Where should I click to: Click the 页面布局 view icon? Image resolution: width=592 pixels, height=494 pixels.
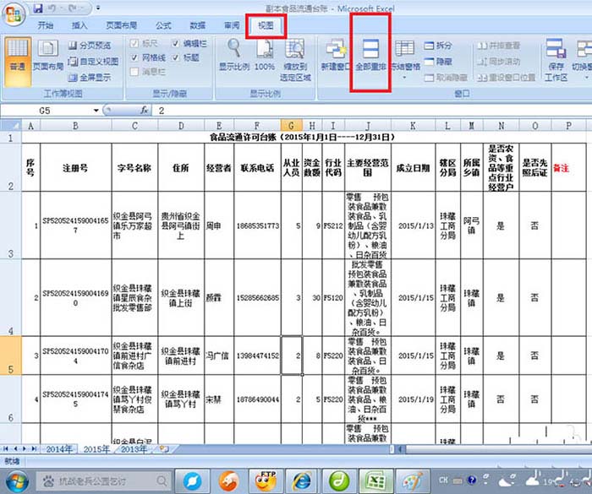pos(48,53)
